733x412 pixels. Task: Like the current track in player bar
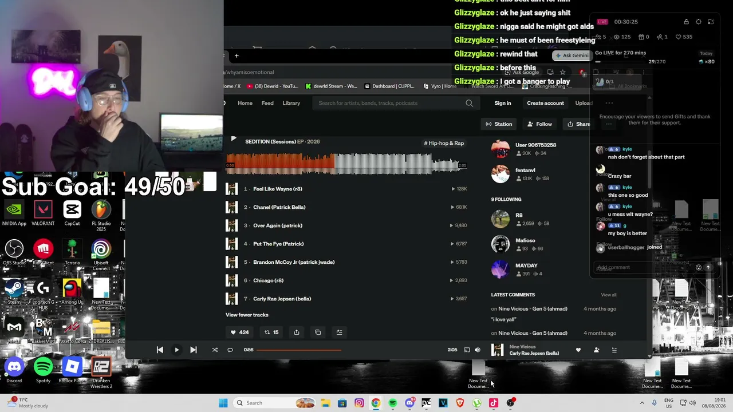click(578, 350)
